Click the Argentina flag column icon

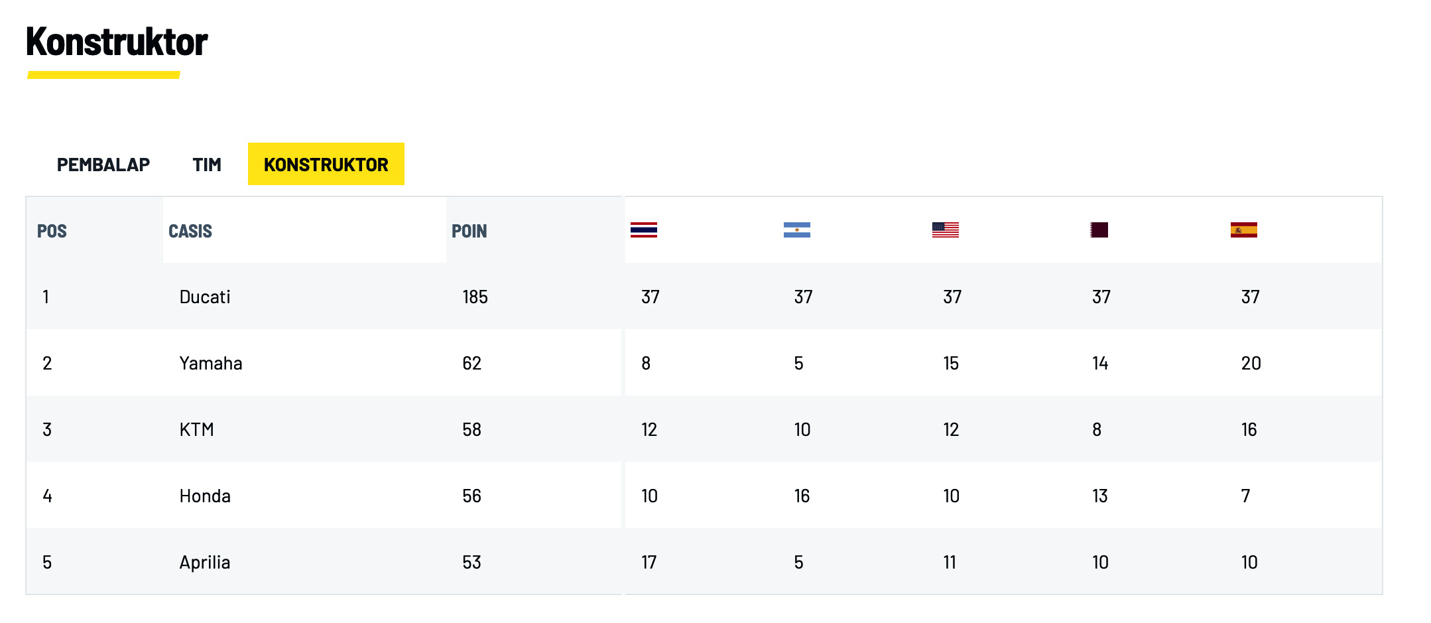[796, 230]
